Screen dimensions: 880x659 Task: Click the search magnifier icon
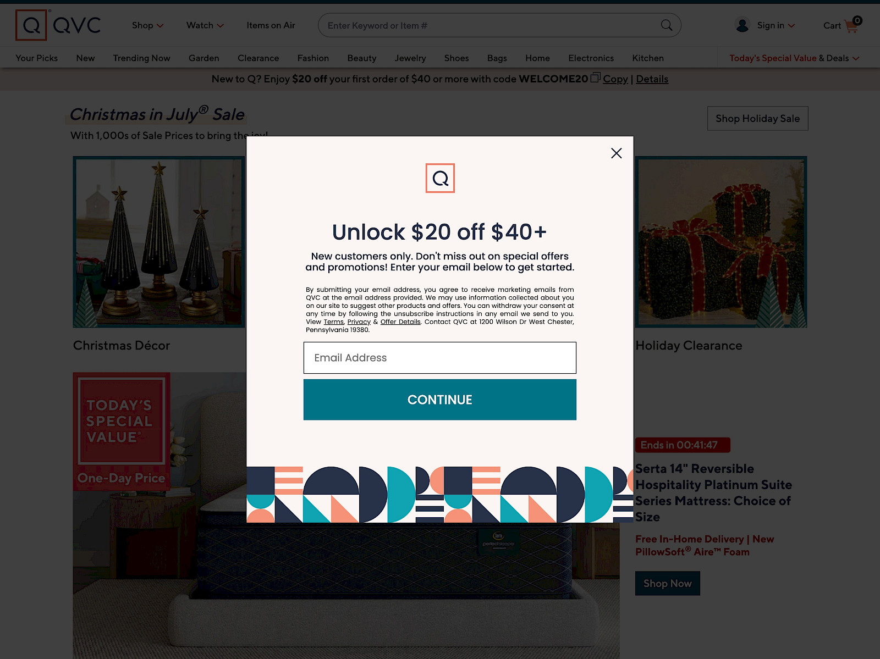click(x=666, y=25)
